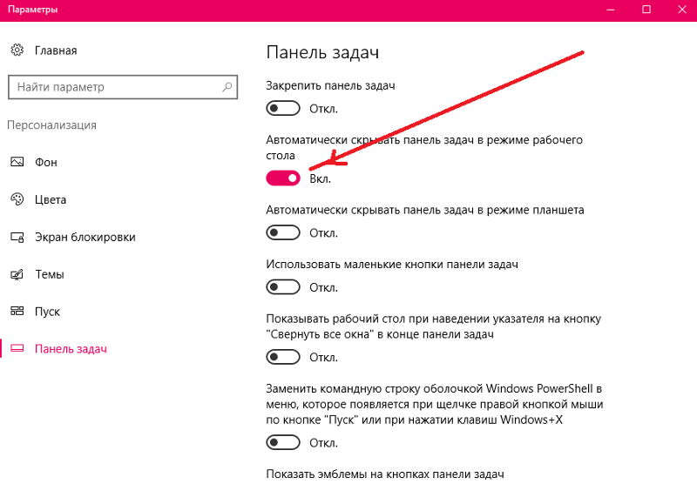Open Главная via the gear icon

[x=17, y=50]
